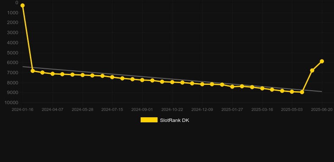Toggle the SlotRank DK legend label
The height and width of the screenshot is (162, 334).
click(x=175, y=120)
